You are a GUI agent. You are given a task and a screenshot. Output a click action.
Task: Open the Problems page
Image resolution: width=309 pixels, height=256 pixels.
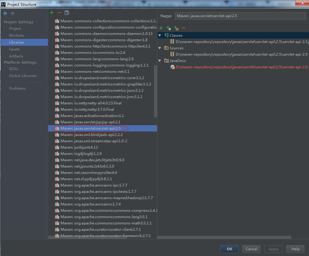(17, 88)
